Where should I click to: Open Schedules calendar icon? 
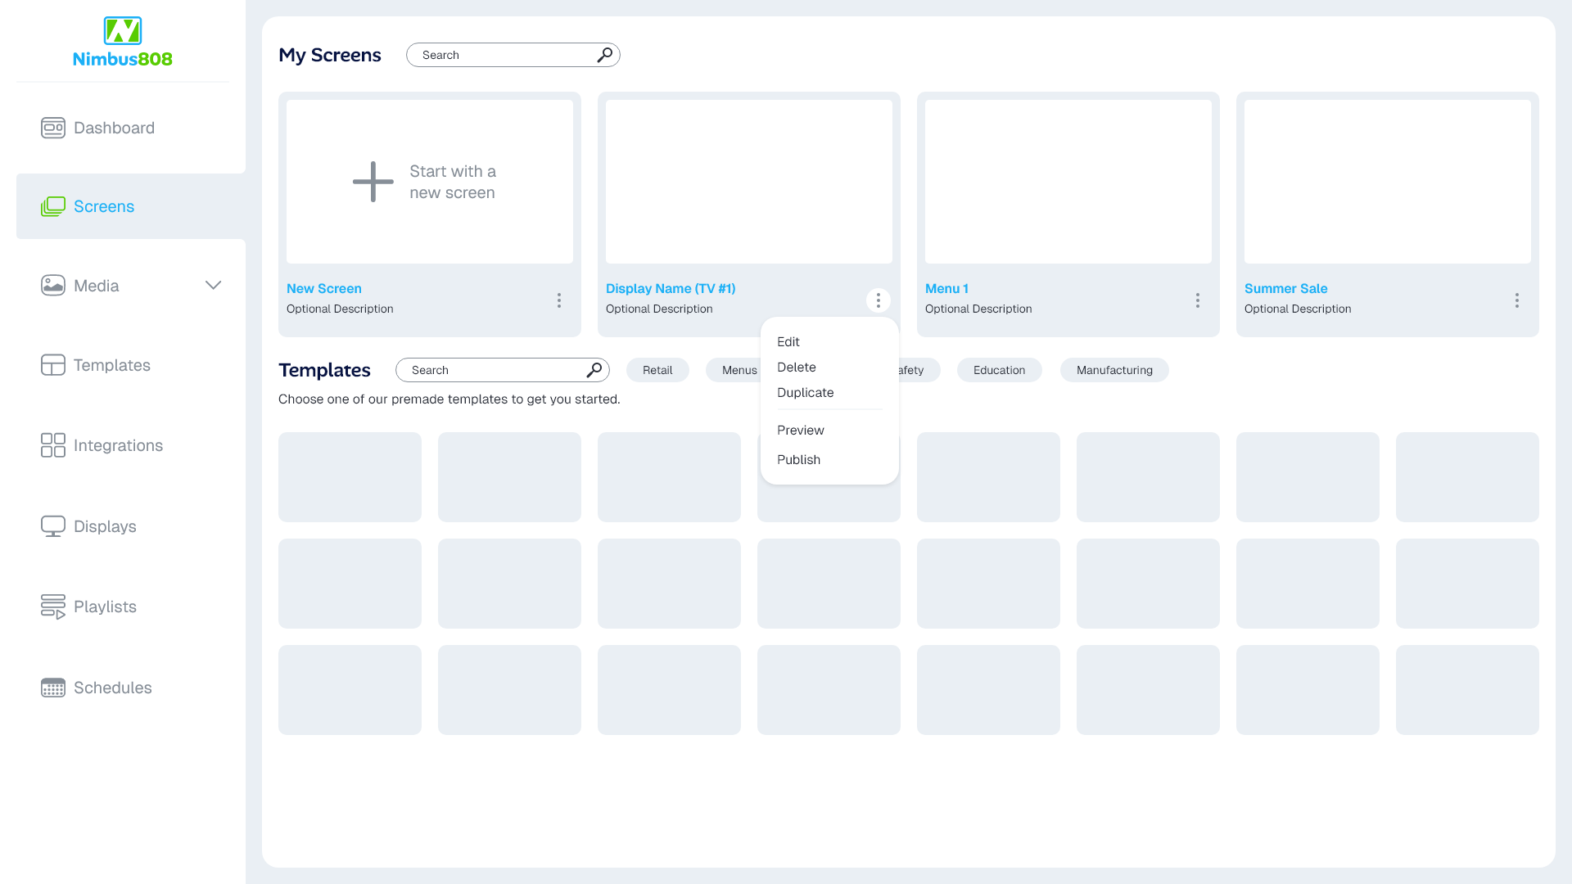[53, 688]
